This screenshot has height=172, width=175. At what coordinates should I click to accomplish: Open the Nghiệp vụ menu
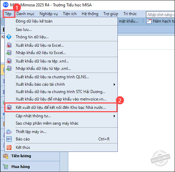pos(49,14)
